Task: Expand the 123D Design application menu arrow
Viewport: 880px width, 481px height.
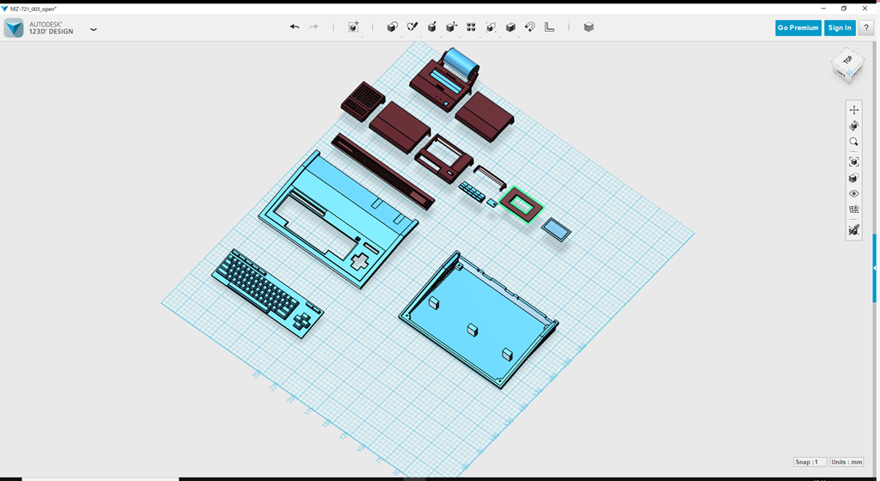Action: (93, 29)
